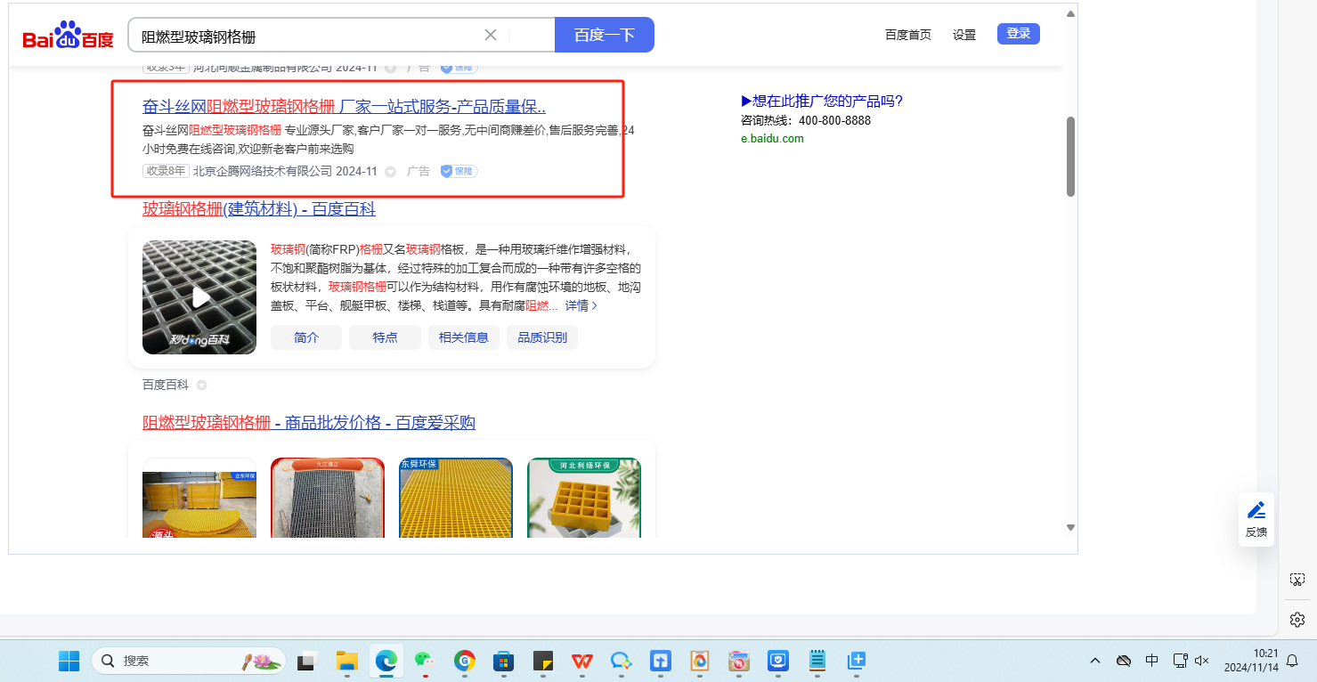Image resolution: width=1317 pixels, height=682 pixels.
Task: Open the 玻璃钢格栅(建筑材料) - 百度百科 result
Action: [259, 209]
